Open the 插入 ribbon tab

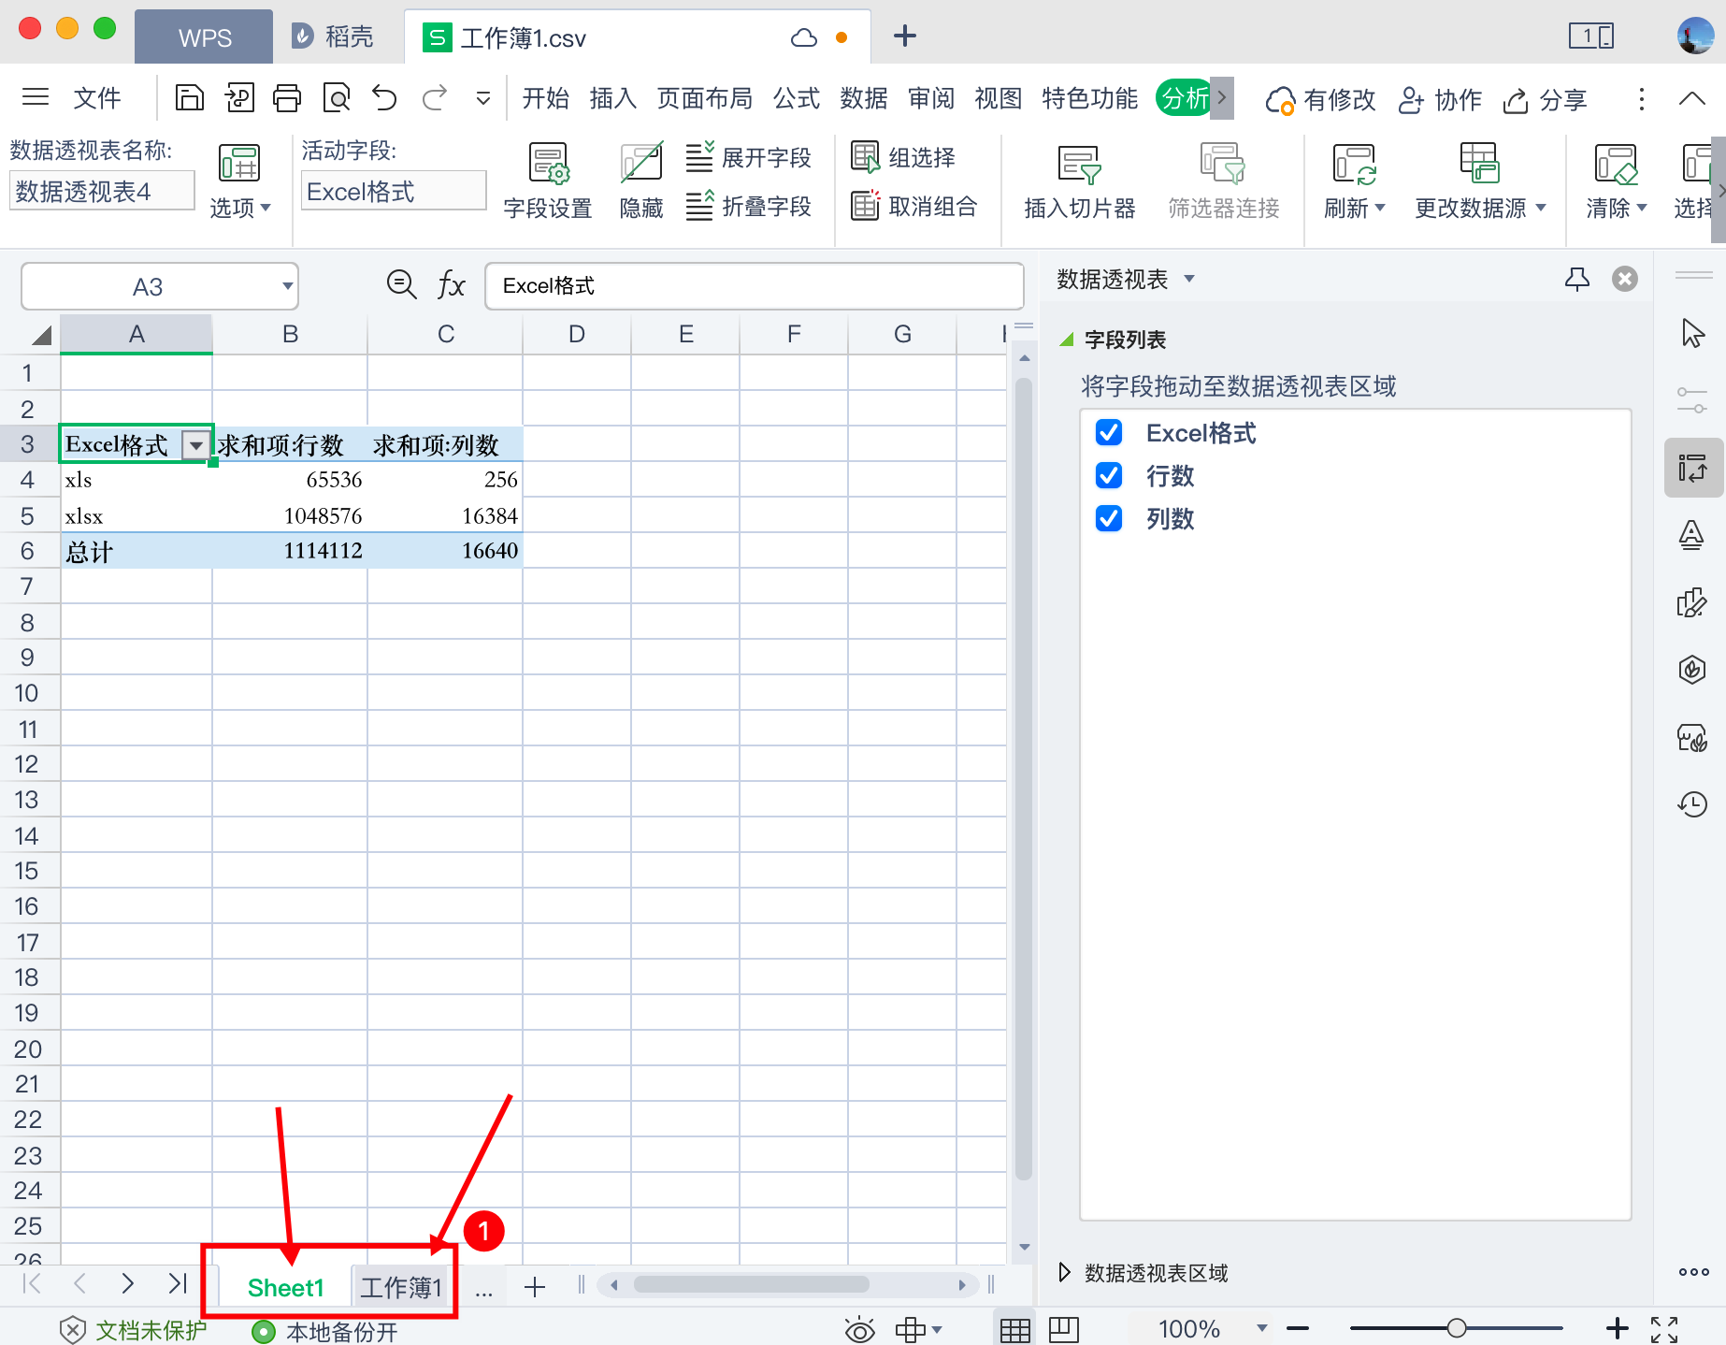612,98
